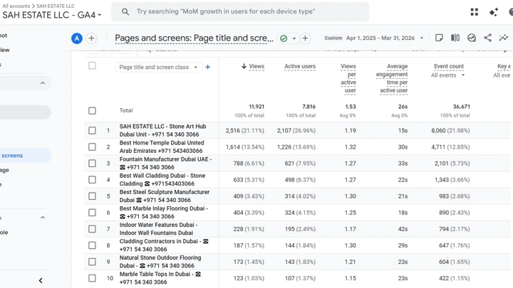Sort by the Event count column header
Viewport: 513px width, 288px height.
click(449, 66)
